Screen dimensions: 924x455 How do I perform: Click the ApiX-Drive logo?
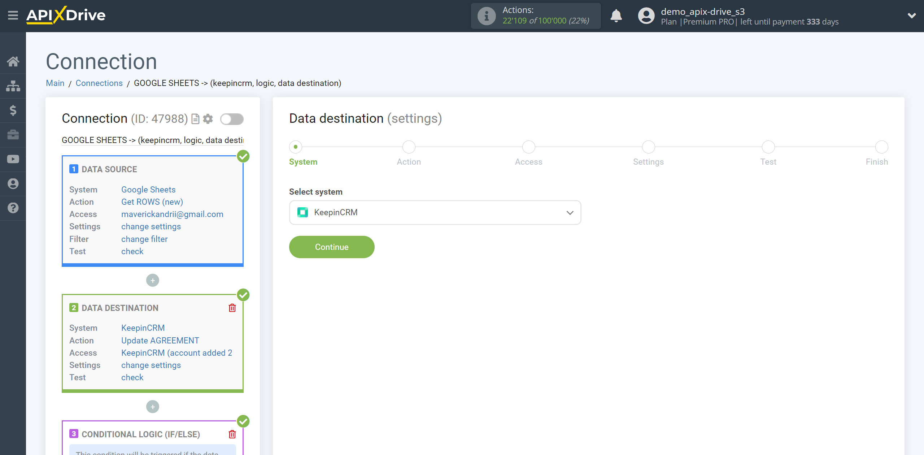(66, 16)
